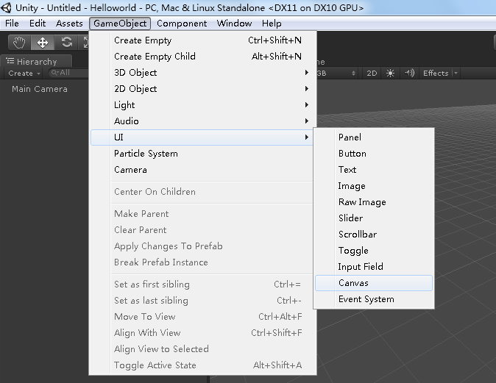496x383 pixels.
Task: Choose Create Empty
Action: coord(202,40)
